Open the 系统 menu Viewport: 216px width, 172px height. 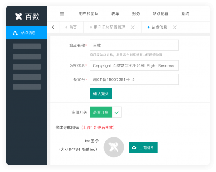(x=185, y=14)
